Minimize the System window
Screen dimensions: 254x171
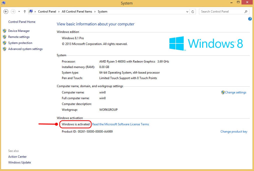click(231, 3)
